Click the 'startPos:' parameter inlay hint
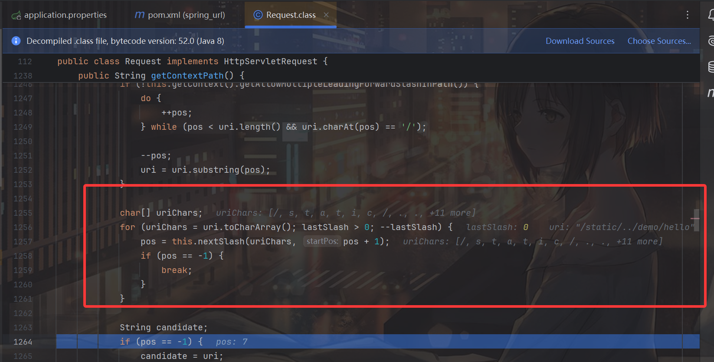Screen dimensions: 714x362 pos(322,241)
